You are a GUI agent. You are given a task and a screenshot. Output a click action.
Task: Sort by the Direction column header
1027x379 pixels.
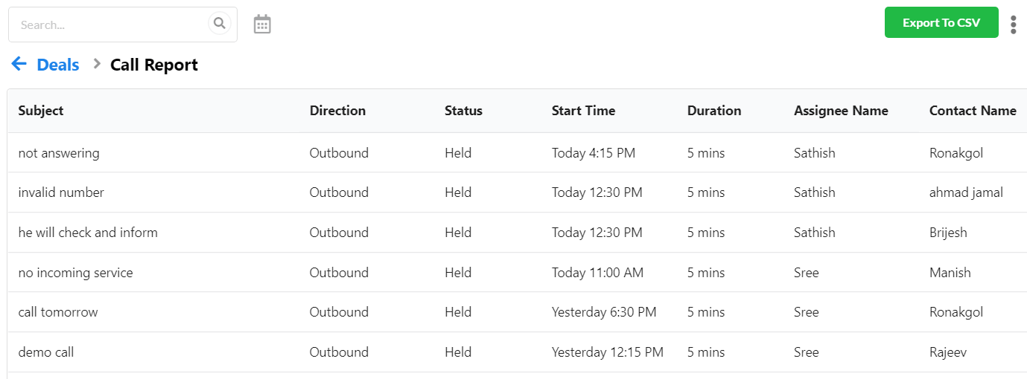coord(337,111)
